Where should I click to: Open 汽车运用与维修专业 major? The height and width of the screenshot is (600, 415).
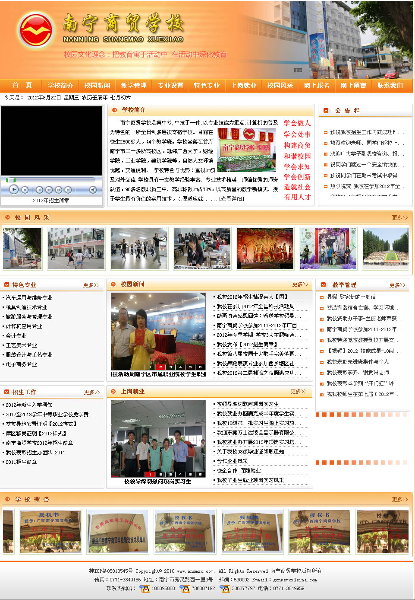click(x=29, y=297)
